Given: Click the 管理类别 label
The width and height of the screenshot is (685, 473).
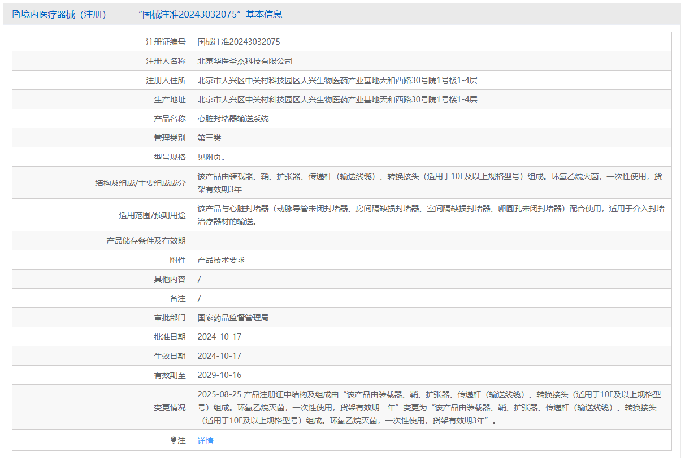Looking at the screenshot, I should 170,138.
